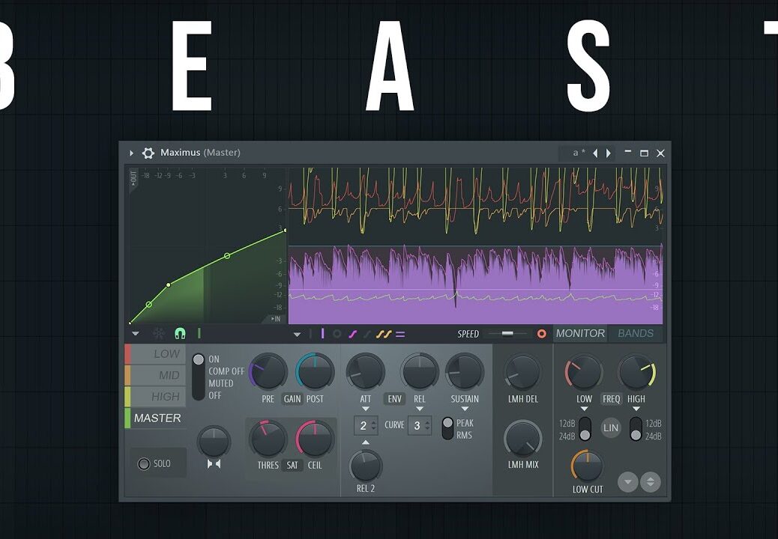Click the up arrow above REL 2 knob
This screenshot has width=778, height=539.
click(366, 442)
